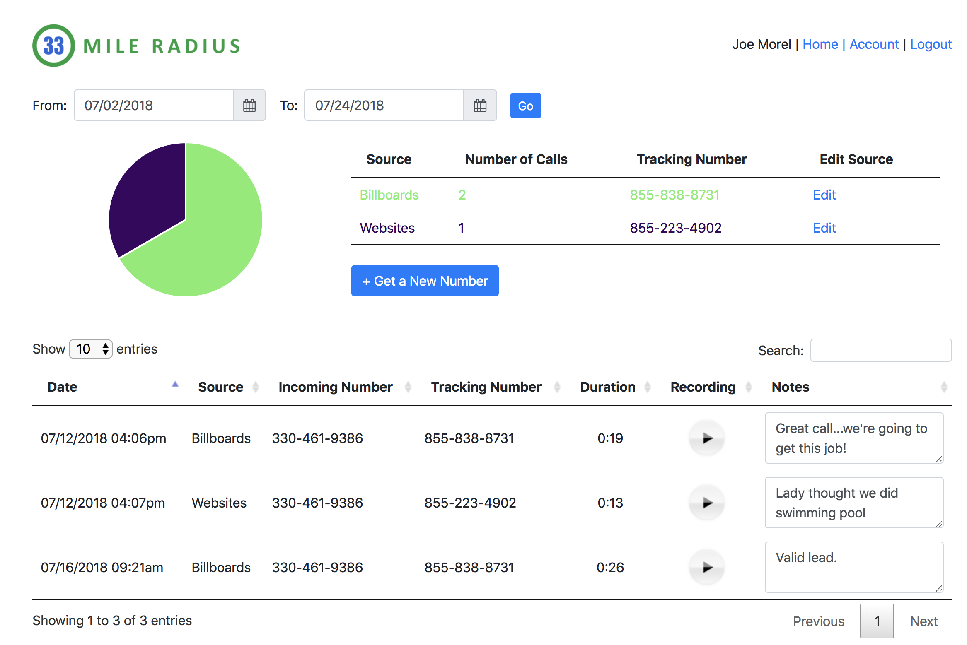Go to Next page of entries

click(x=923, y=621)
